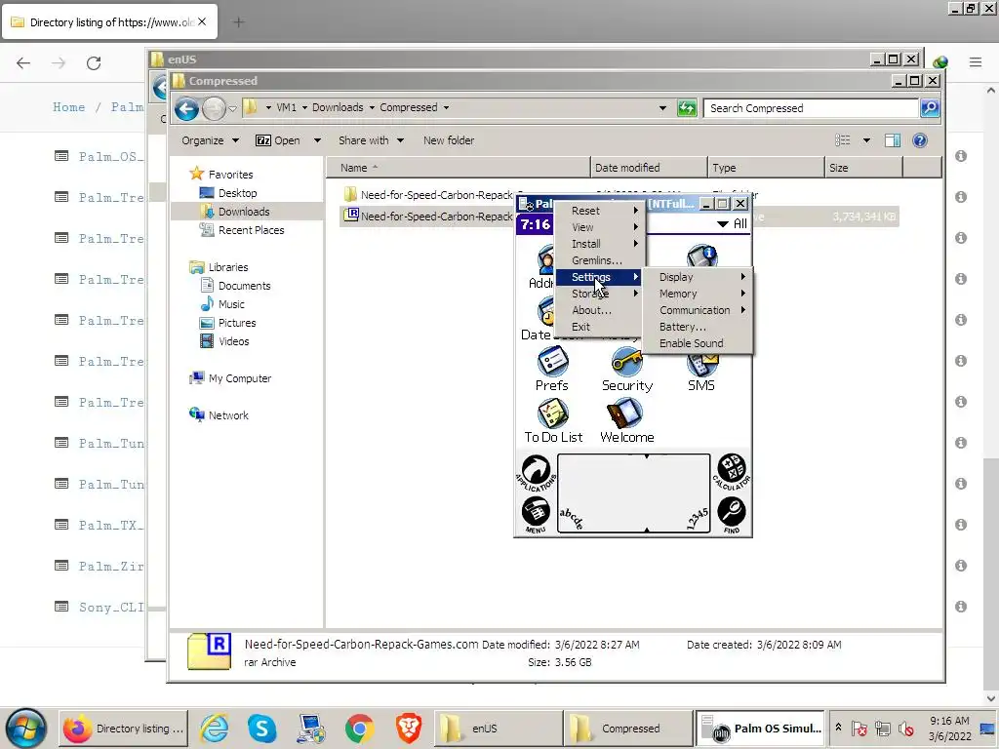The width and height of the screenshot is (999, 749).
Task: Open the Reset submenu item
Action: [600, 211]
